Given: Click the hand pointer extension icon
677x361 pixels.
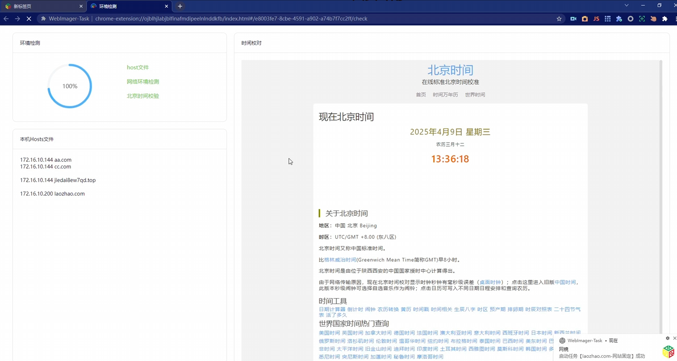Looking at the screenshot, I should pos(653,19).
